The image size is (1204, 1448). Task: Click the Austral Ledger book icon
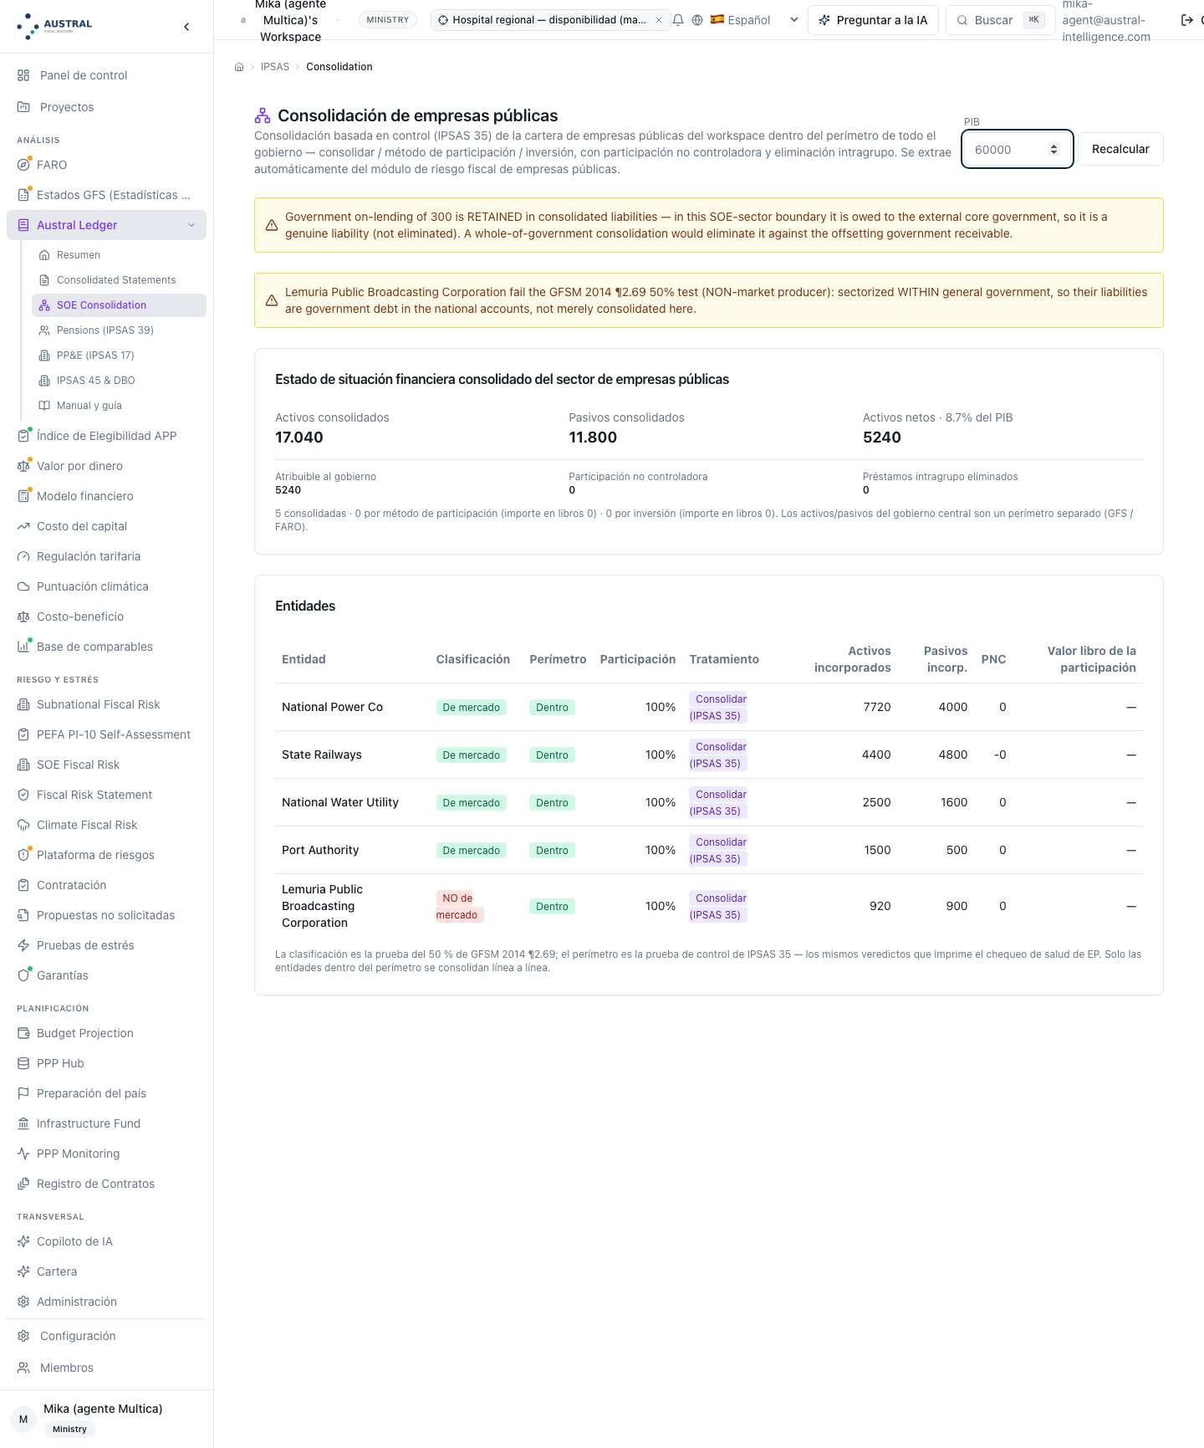click(x=23, y=225)
